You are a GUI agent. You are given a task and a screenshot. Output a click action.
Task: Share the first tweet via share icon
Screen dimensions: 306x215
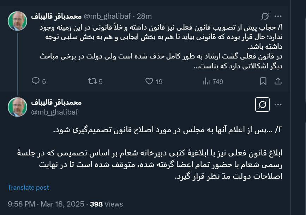pyautogui.click(x=278, y=81)
